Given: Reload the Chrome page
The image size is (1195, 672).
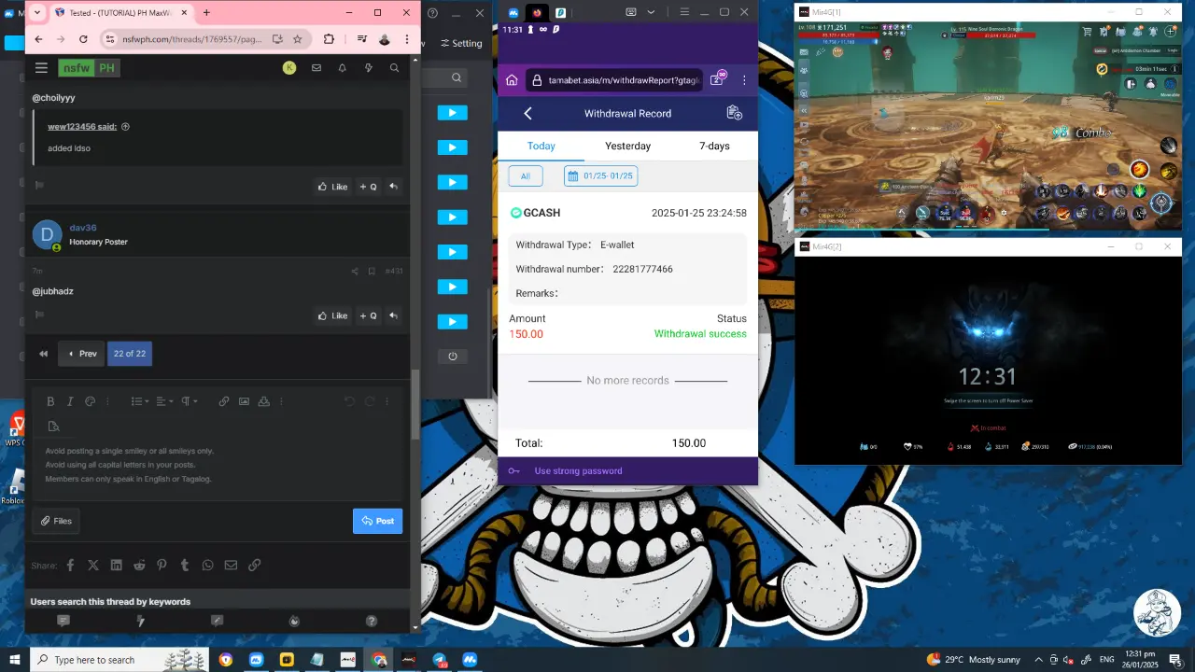Looking at the screenshot, I should [83, 39].
